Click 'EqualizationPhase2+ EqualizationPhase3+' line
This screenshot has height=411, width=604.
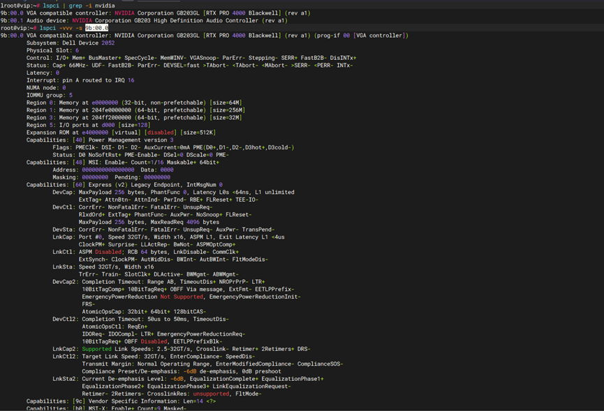186,387
